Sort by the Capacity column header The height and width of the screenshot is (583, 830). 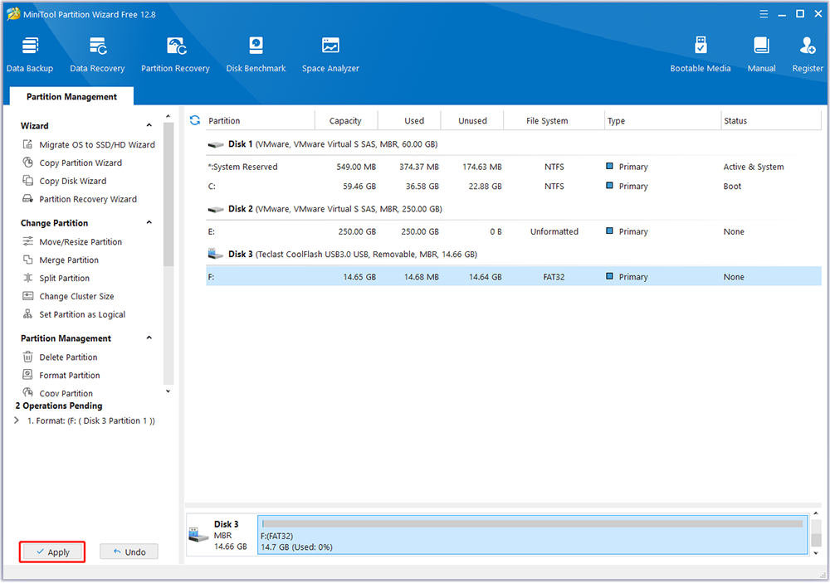click(345, 120)
